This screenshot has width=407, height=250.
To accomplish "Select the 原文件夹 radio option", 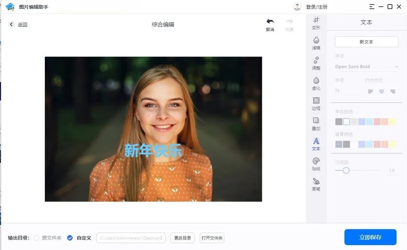I will tap(37, 238).
